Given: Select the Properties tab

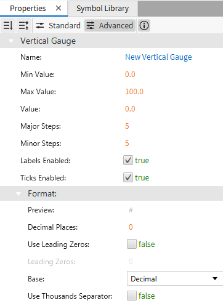Looking at the screenshot, I should coord(28,9).
